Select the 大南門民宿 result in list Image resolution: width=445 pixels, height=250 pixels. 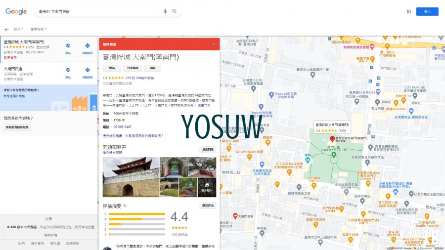click(x=13, y=69)
